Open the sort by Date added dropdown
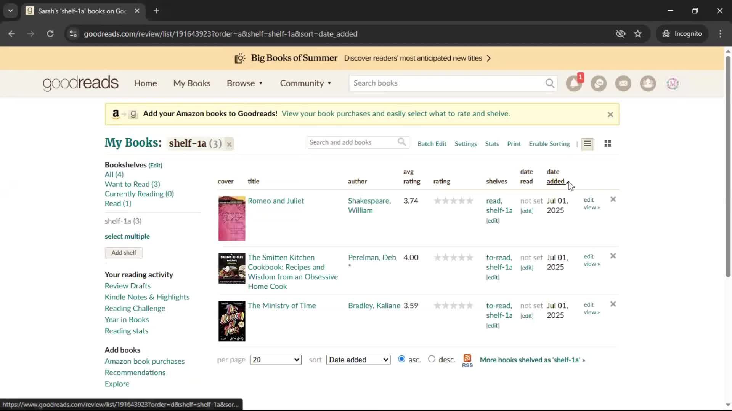This screenshot has height=411, width=732. (x=358, y=360)
